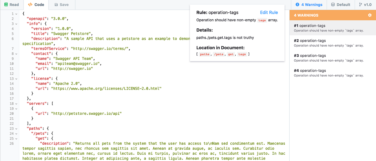This screenshot has height=161, width=376.
Task: Click the get pill in Location in Document
Action: [x=231, y=54]
